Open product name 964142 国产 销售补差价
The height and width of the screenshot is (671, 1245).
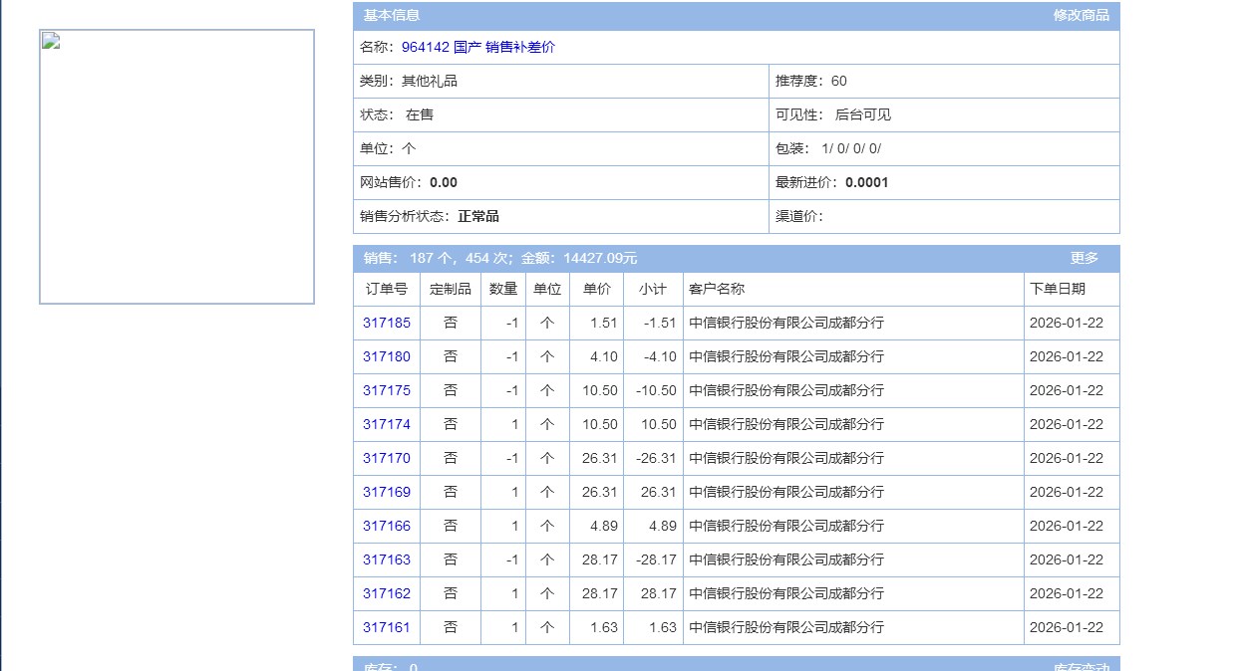click(x=477, y=48)
